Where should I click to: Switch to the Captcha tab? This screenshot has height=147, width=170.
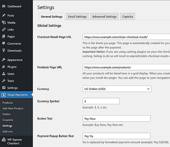tap(127, 17)
